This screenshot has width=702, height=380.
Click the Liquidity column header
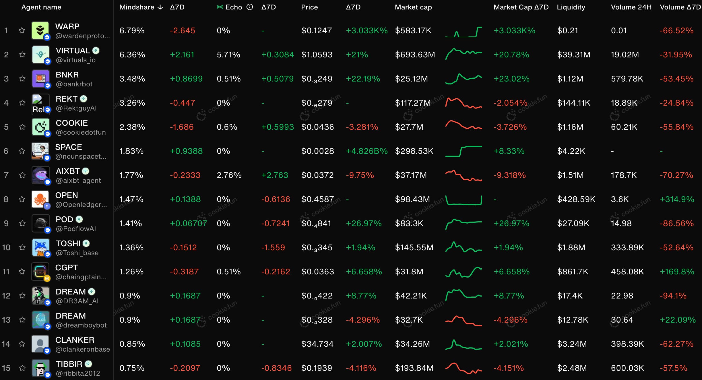coord(571,7)
